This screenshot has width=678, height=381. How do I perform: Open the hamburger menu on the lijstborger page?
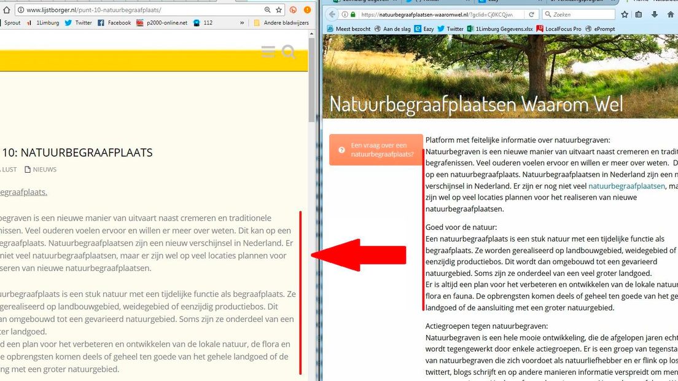(x=268, y=52)
